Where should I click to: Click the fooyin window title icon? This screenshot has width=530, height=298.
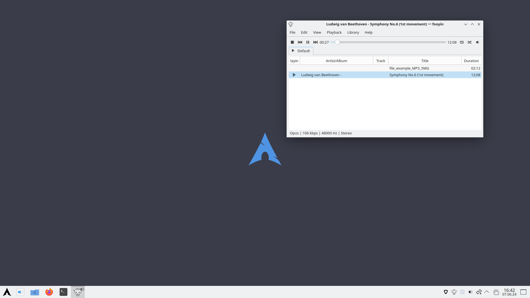click(x=291, y=24)
